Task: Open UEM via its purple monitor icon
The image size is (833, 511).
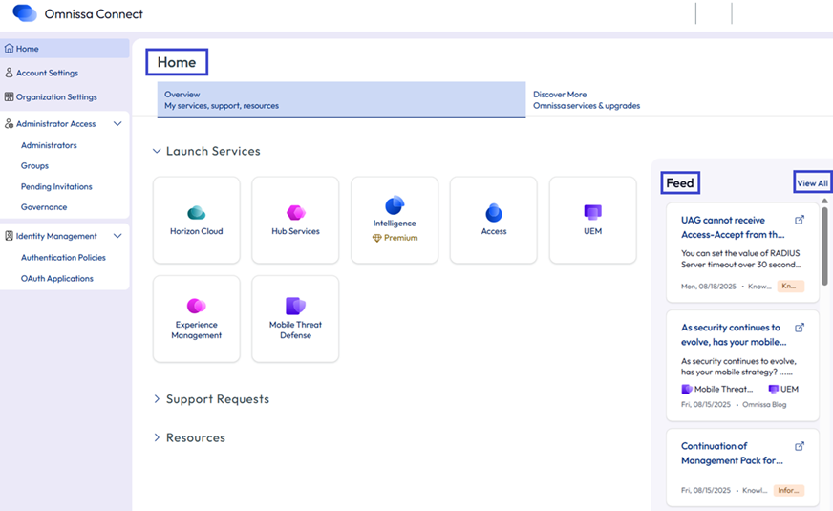Action: 593,212
